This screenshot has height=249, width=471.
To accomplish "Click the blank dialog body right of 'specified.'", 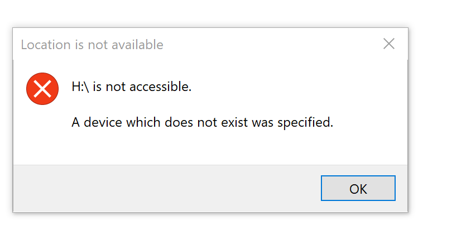I will 368,122.
